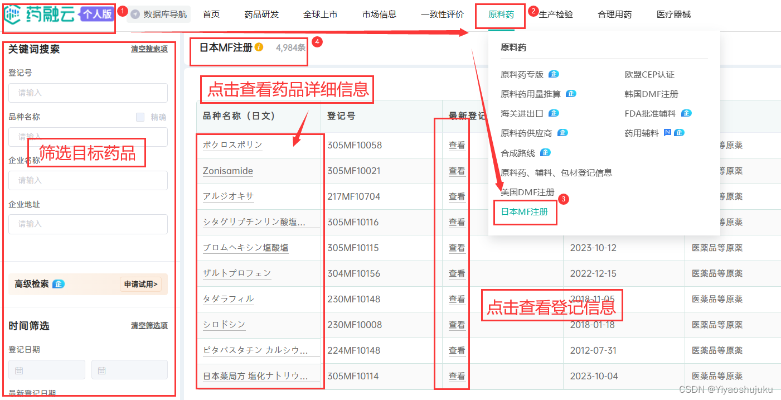Open ブロムヘキシン塩酸塩 drug details
This screenshot has height=400, width=781.
click(x=246, y=248)
